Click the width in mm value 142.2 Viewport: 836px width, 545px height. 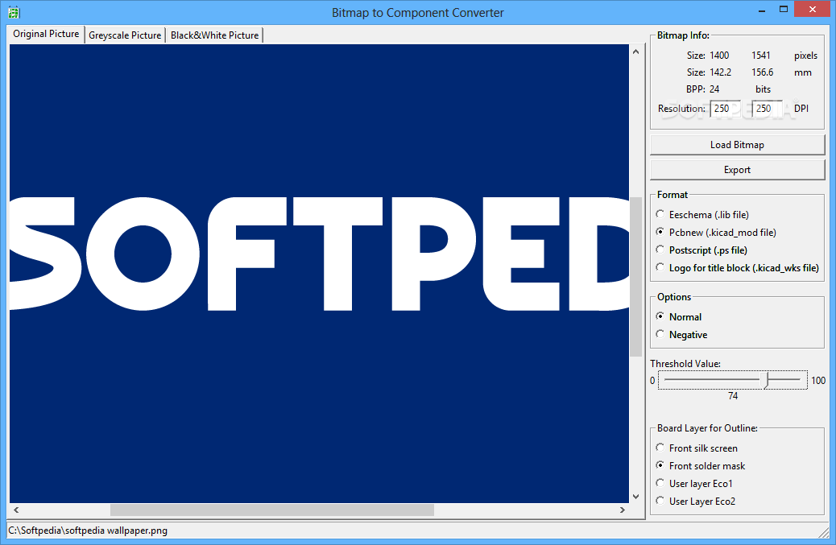(x=720, y=72)
